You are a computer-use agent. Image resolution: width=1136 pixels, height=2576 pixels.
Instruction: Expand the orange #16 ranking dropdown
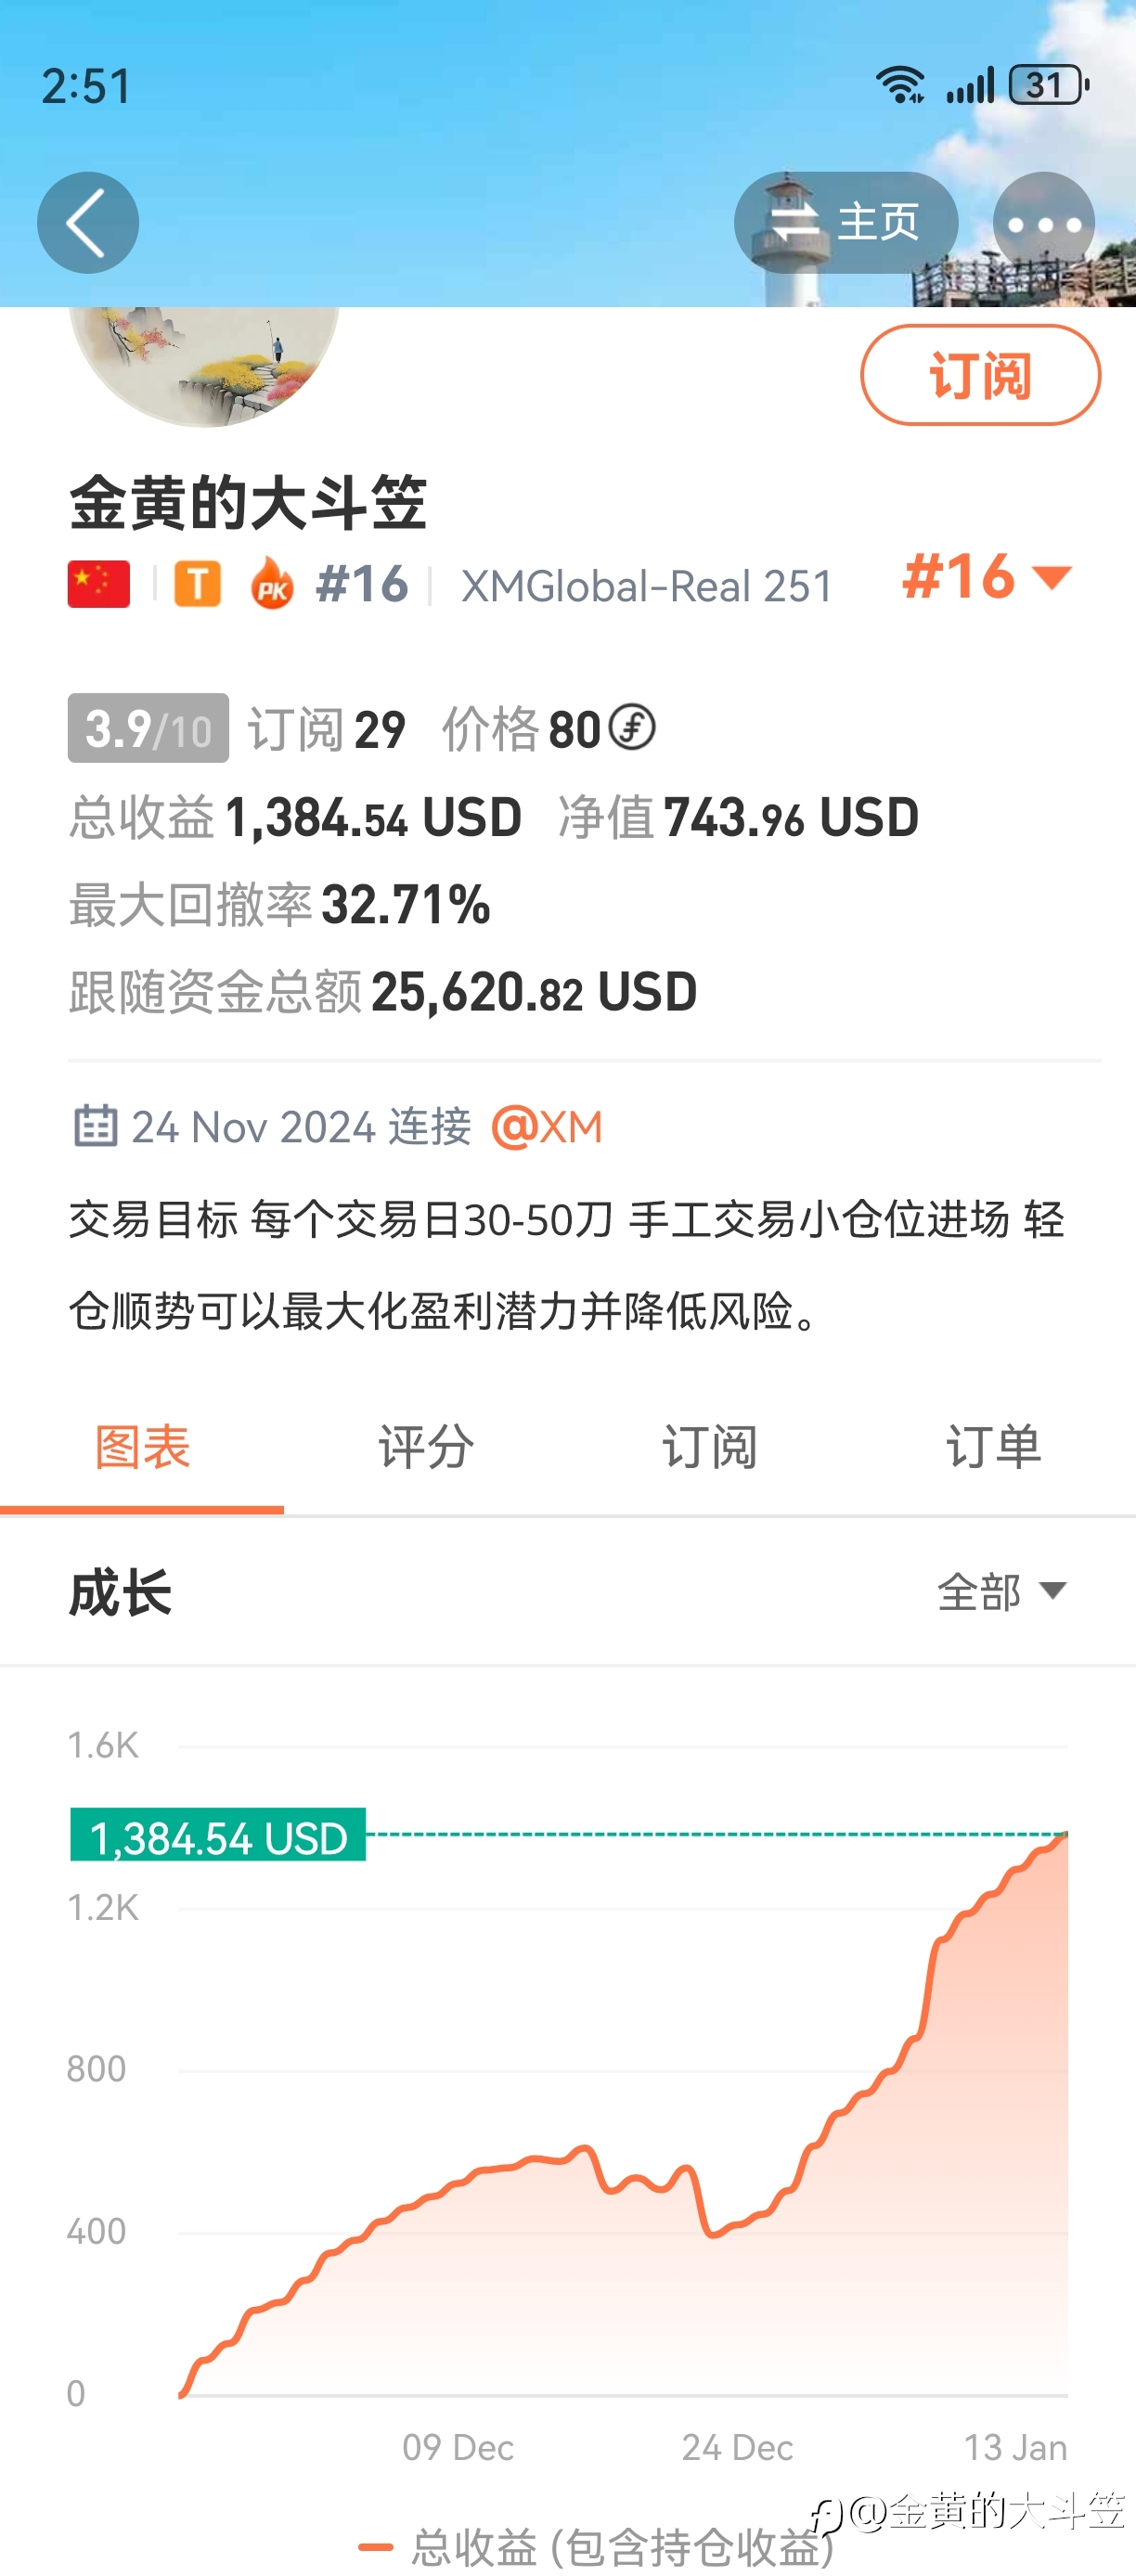[x=987, y=577]
